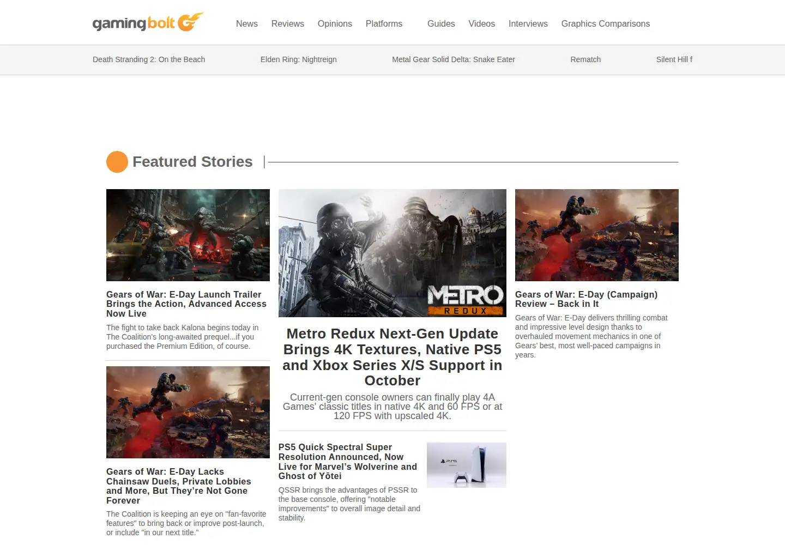Click 'QSSR brings the advantages of PSSR' summary
The image size is (785, 545).
click(x=349, y=504)
